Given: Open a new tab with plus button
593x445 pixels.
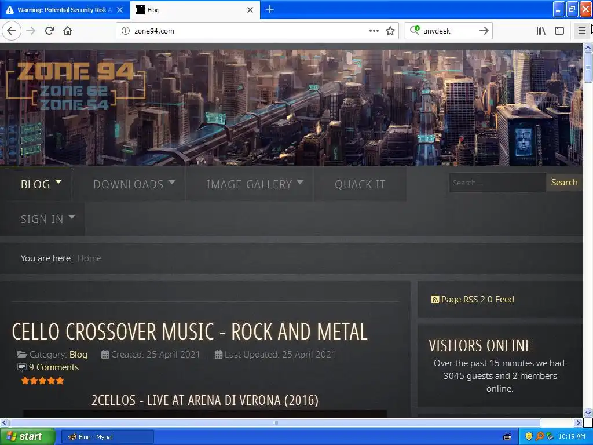Looking at the screenshot, I should pos(270,9).
